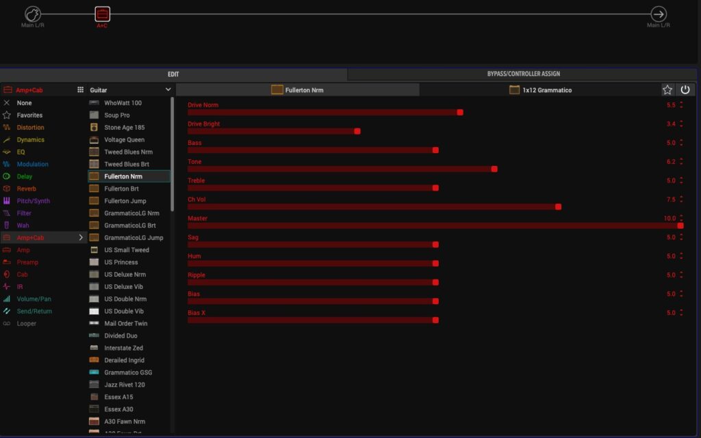The height and width of the screenshot is (438, 701).
Task: Toggle the block bypass power button
Action: pyautogui.click(x=685, y=90)
